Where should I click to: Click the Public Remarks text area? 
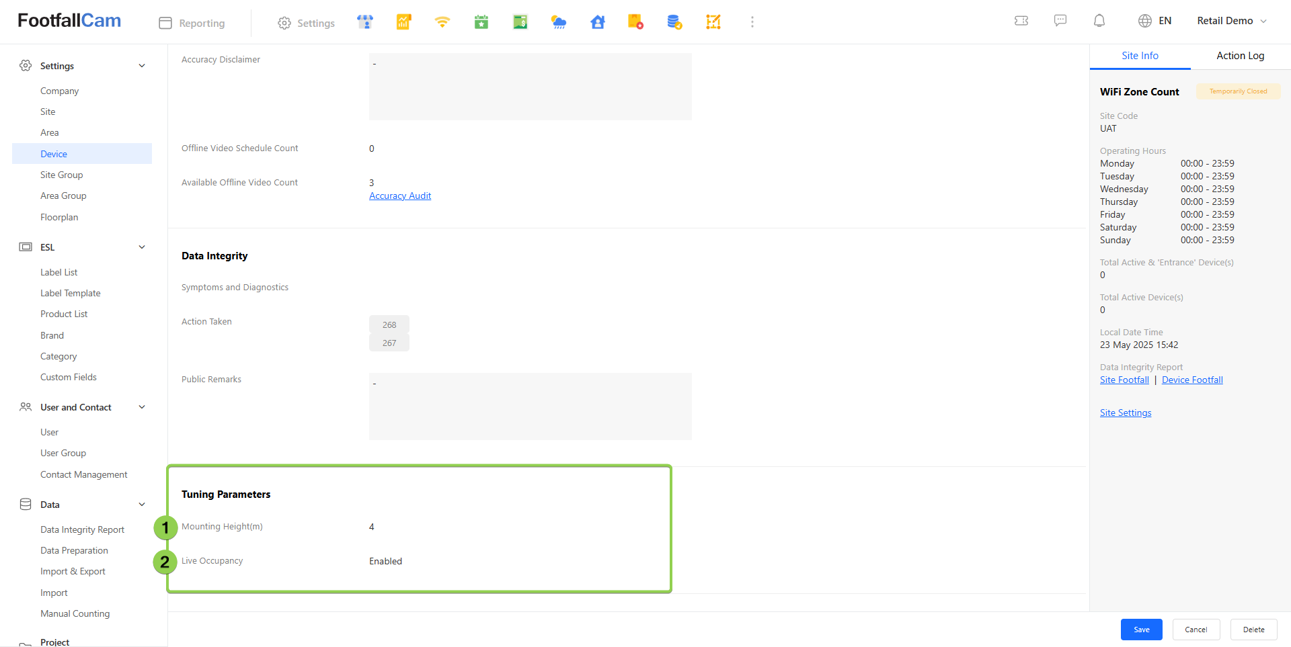[x=530, y=406]
